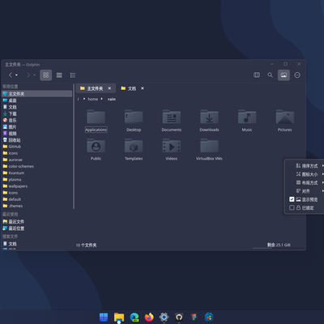
Task: Select the Music folder
Action: [x=247, y=121]
